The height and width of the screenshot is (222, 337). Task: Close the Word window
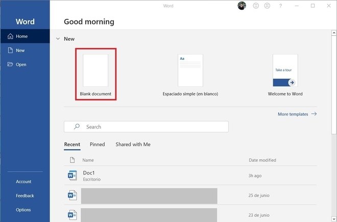click(329, 6)
